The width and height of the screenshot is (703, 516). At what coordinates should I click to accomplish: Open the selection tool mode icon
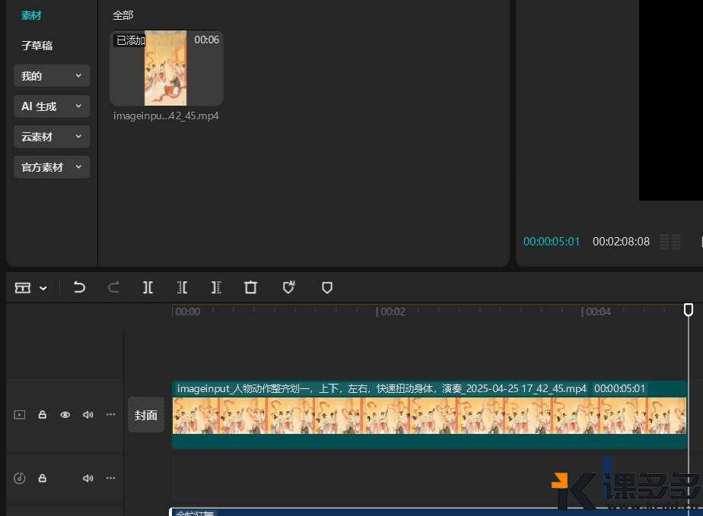(x=22, y=287)
